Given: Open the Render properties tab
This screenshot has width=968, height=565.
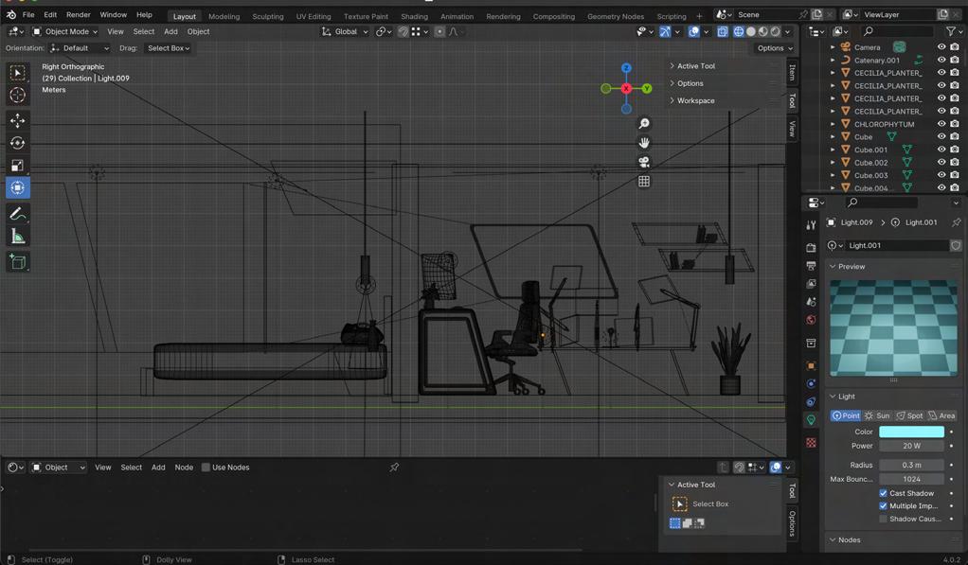Looking at the screenshot, I should (x=811, y=247).
